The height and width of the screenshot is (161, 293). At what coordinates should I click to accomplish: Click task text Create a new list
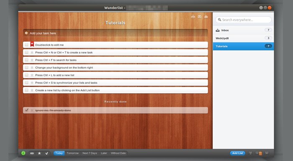point(67,90)
